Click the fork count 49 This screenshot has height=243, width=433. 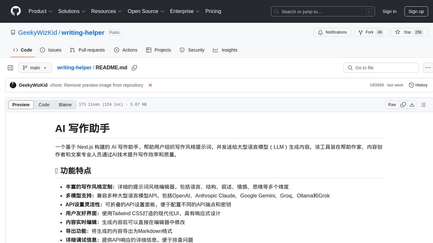point(379,32)
